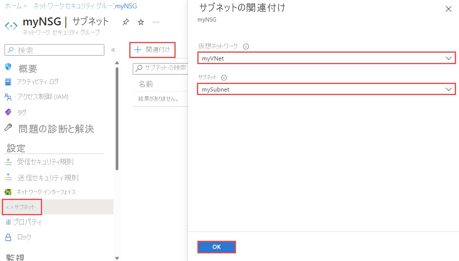Open the サブネット mySubnet dropdown
The width and height of the screenshot is (459, 261).
(x=326, y=89)
